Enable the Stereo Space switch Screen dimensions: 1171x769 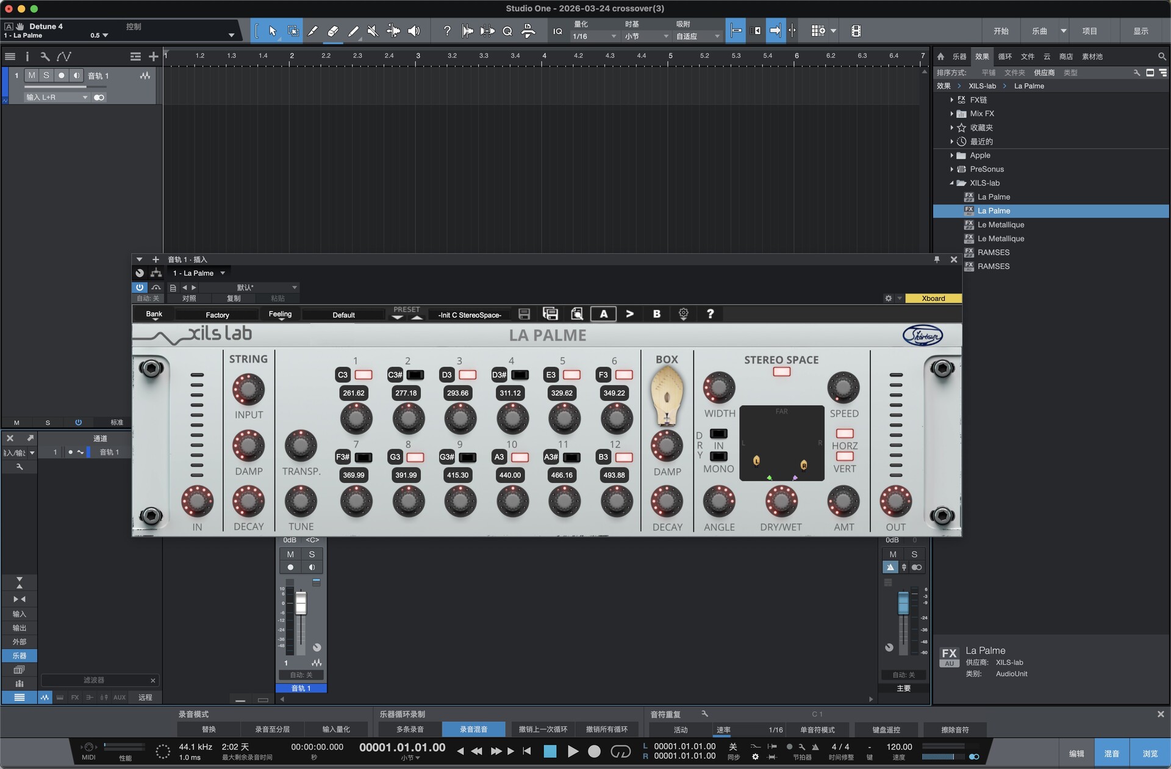pyautogui.click(x=781, y=372)
